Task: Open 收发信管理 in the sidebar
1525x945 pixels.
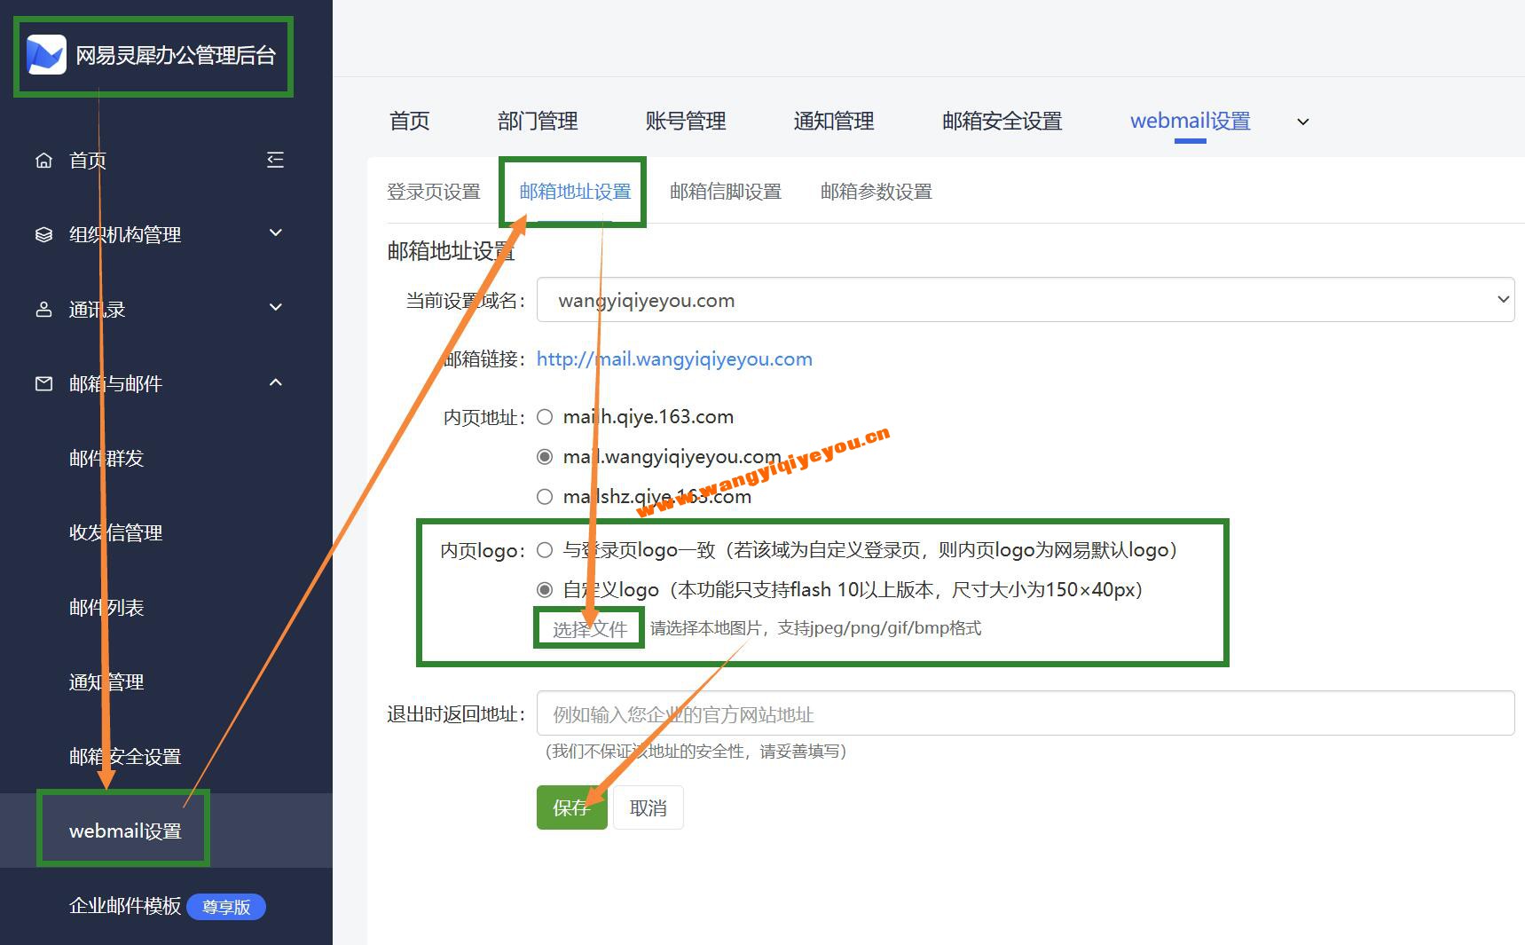Action: pos(116,533)
